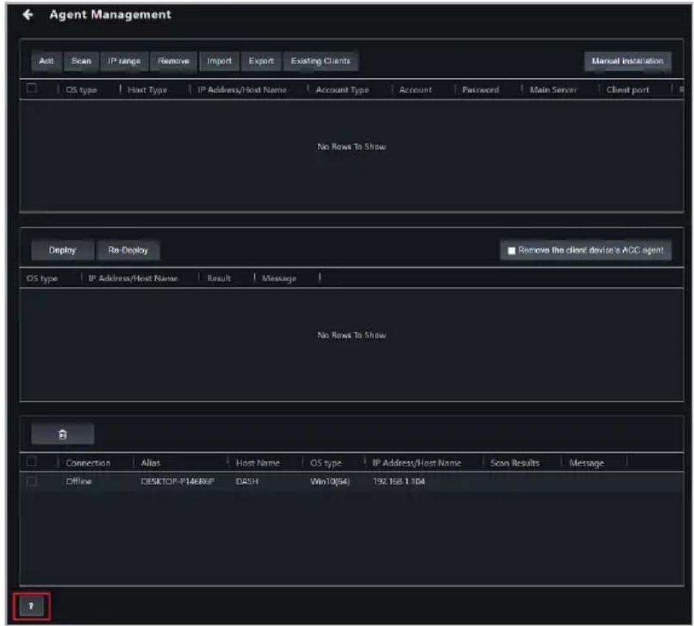Viewport: 694px width, 626px height.
Task: Select the Offline status cell
Action: (x=79, y=481)
